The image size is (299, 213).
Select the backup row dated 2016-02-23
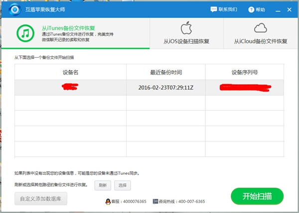(x=149, y=88)
